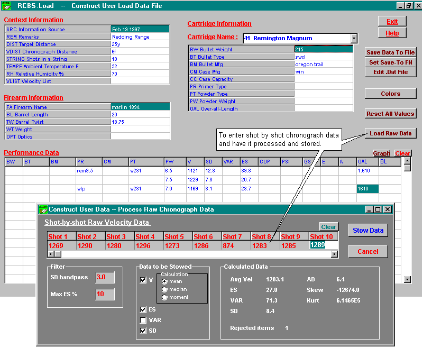Choose the moment calculation option
Image resolution: width=423 pixels, height=348 pixels.
pyautogui.click(x=164, y=297)
